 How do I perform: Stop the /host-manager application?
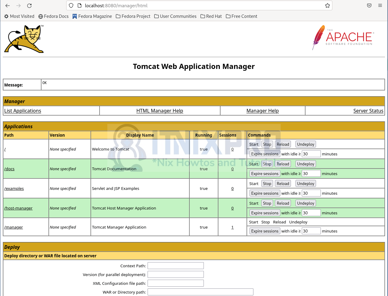(267, 203)
